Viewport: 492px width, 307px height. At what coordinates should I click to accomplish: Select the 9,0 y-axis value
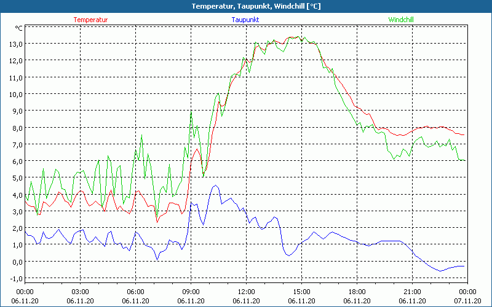(x=18, y=111)
